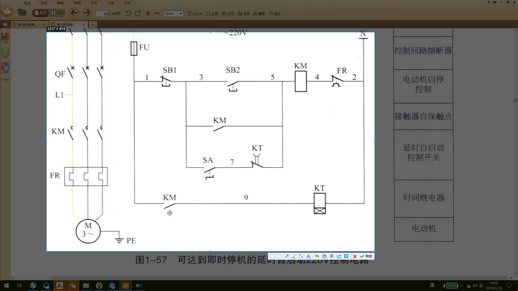Open the 云端 menu
Screen dimensions: 518x291
pos(111,3)
